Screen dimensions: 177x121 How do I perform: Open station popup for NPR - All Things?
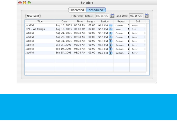point(110,29)
